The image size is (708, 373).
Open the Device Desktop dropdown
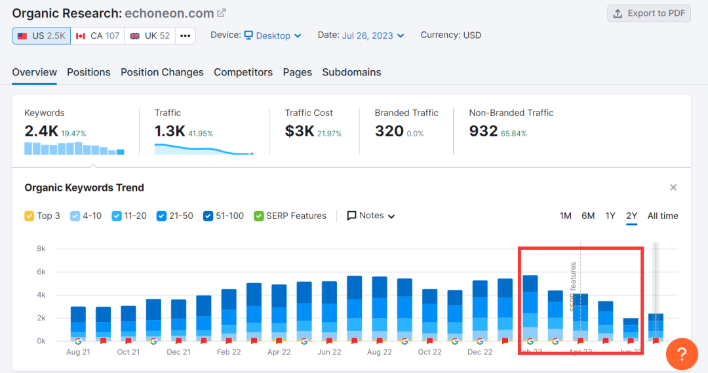[x=273, y=35]
